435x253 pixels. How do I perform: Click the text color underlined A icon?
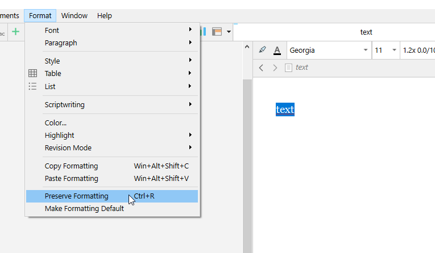[x=277, y=50]
